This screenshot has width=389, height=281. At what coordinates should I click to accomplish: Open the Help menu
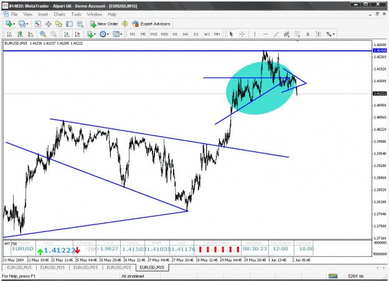(112, 14)
